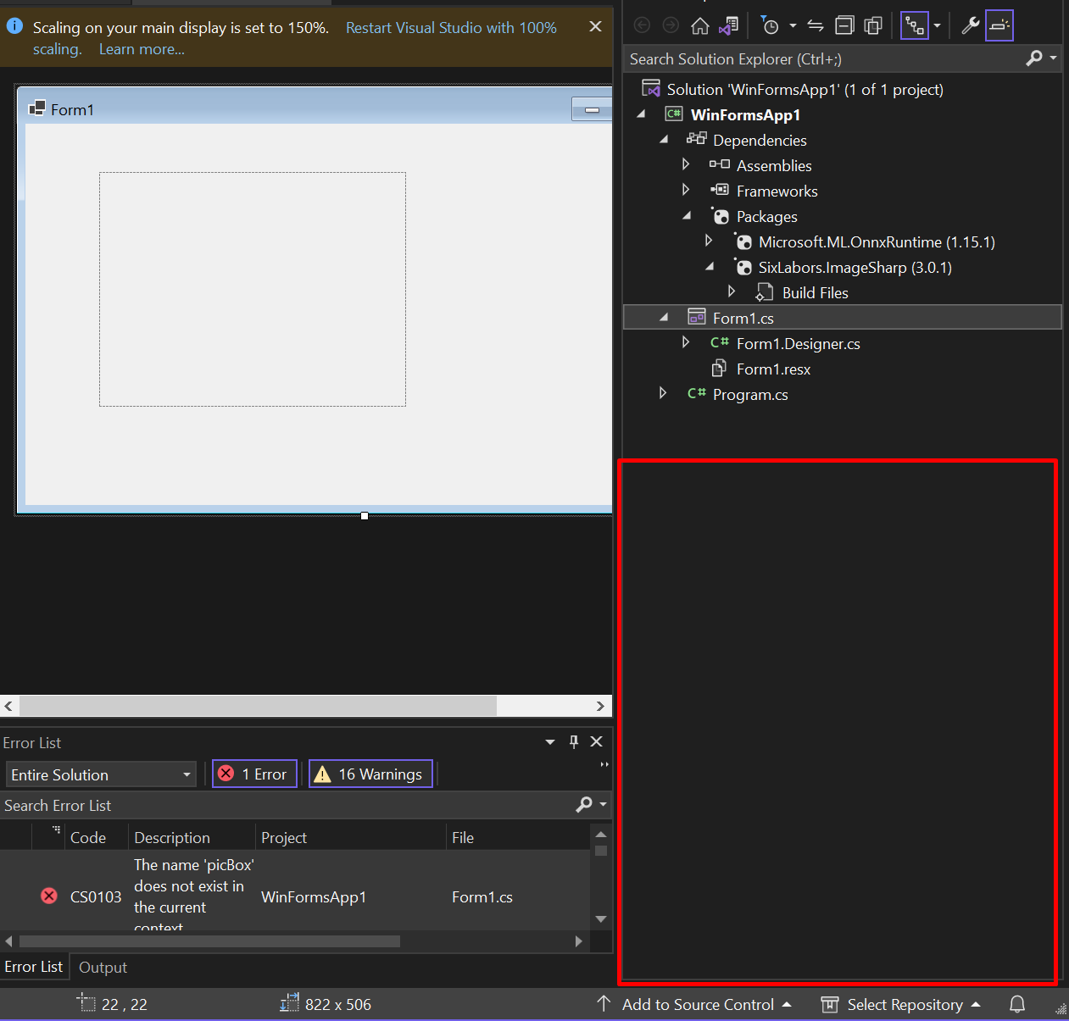Toggle the 1 Error filter button
Screen dimensions: 1069x1021
(x=254, y=774)
